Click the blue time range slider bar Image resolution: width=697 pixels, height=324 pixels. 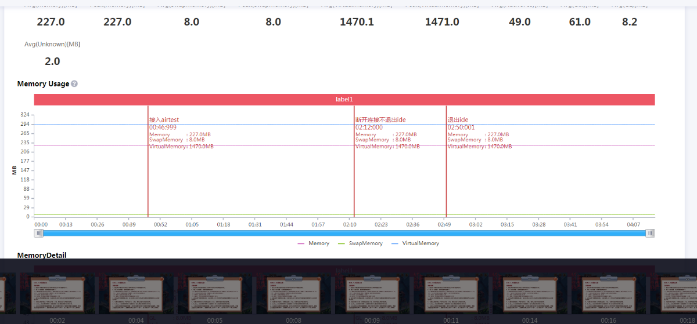pos(344,233)
